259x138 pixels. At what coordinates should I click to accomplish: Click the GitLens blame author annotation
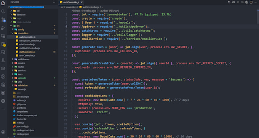coord(95,11)
